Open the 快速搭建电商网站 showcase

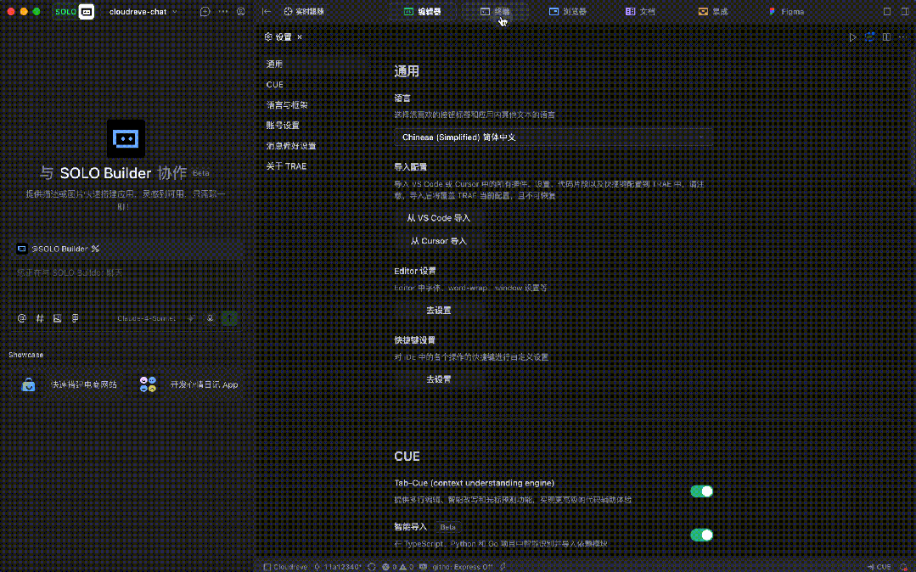point(70,384)
